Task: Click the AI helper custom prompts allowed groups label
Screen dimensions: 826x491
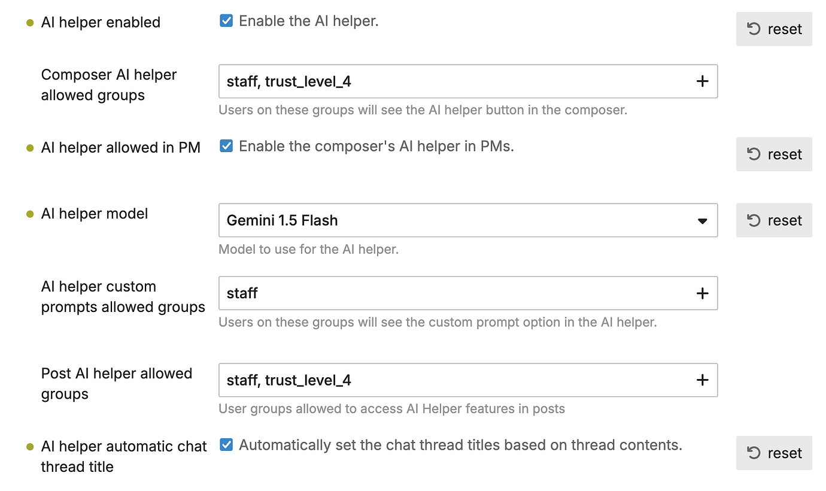Action: pyautogui.click(x=123, y=297)
